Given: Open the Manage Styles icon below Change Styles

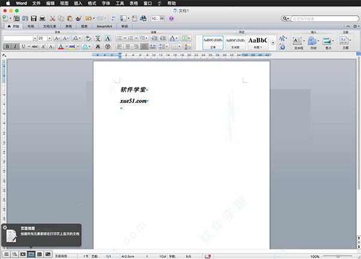Looking at the screenshot, I should (282, 47).
